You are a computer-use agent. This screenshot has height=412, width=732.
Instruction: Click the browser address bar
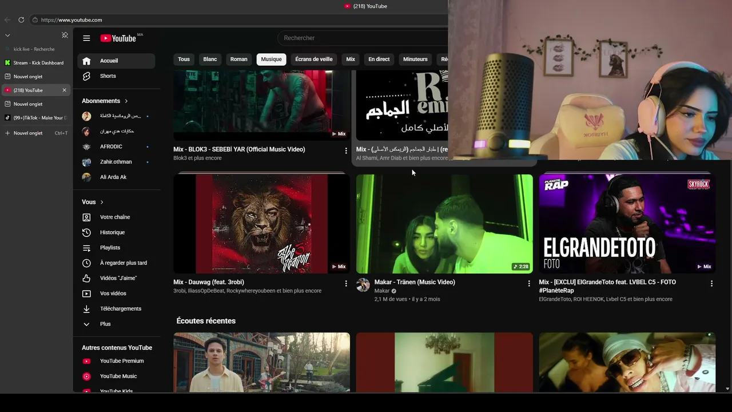(237, 20)
